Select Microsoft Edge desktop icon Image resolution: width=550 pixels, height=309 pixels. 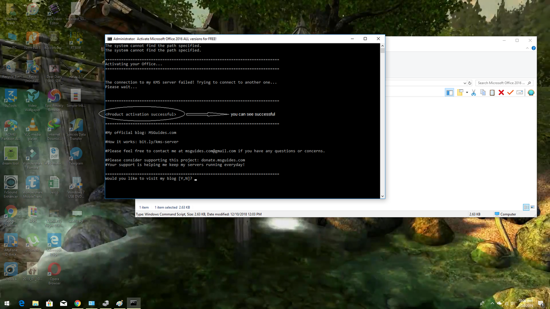click(x=54, y=245)
